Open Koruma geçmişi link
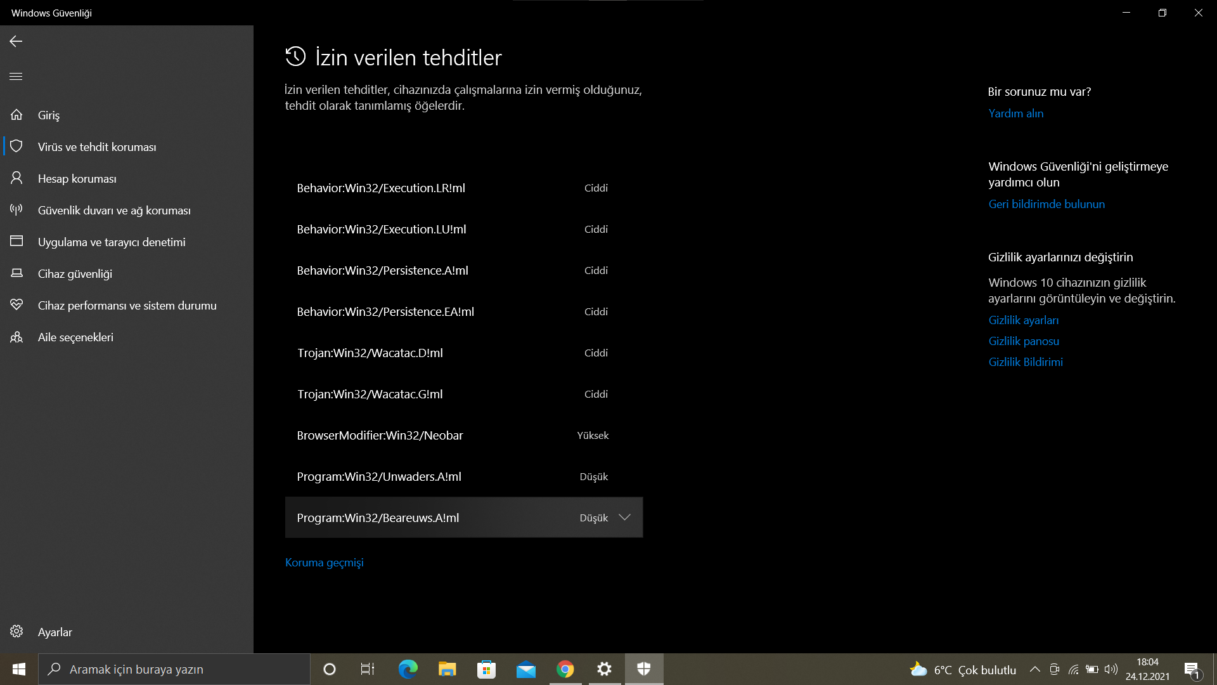The image size is (1217, 685). (x=324, y=563)
